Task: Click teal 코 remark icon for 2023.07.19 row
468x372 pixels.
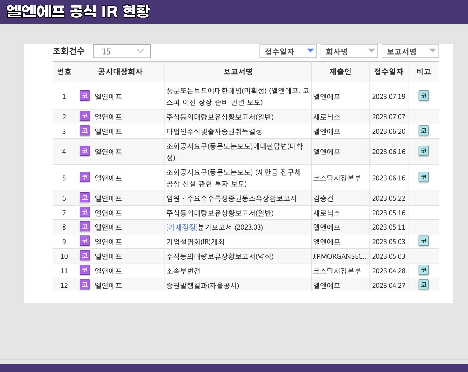Action: point(424,96)
